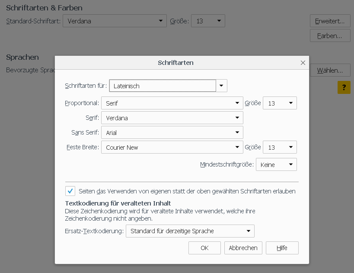Screen dimensions: 354x273
Task: Expand Feste Breite dropdown showing Courier New
Action: [172, 148]
